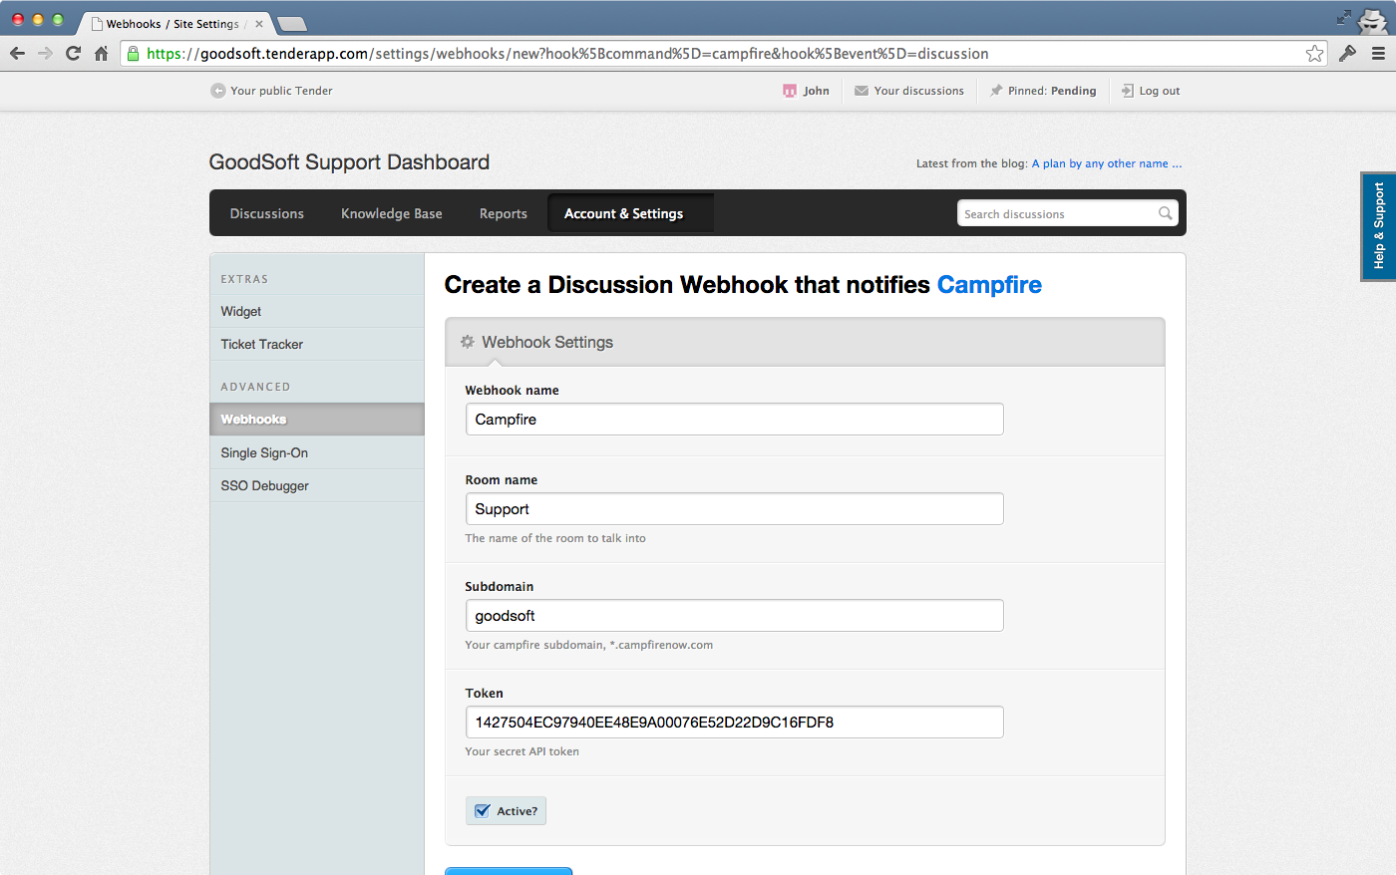Select Webhooks in the sidebar
This screenshot has height=875, width=1396.
click(317, 420)
